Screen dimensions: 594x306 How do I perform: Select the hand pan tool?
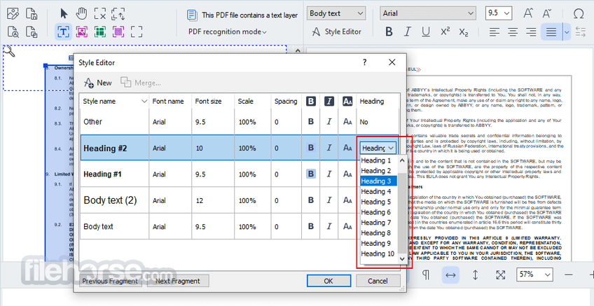81,13
